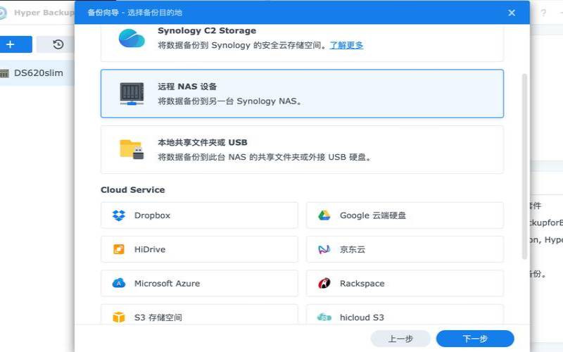This screenshot has height=352, width=563.
Task: Click the help question mark icon
Action: pos(543,13)
